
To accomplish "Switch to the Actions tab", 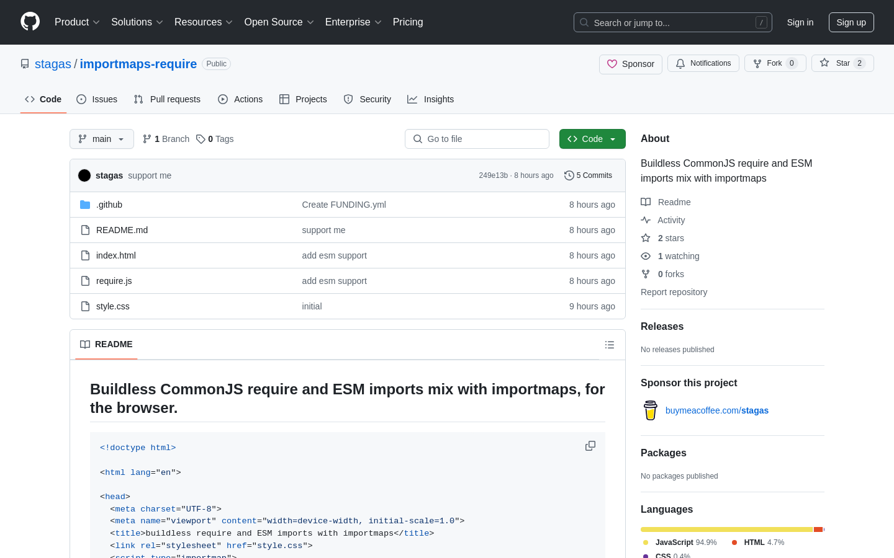I will (240, 99).
